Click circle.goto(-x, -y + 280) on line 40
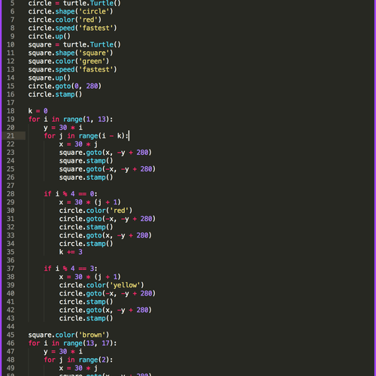 click(x=108, y=293)
